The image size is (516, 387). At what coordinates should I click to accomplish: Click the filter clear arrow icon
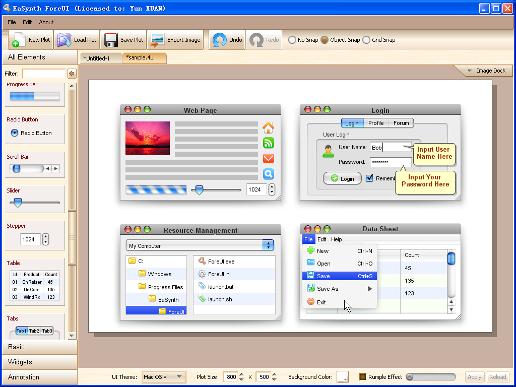pyautogui.click(x=72, y=74)
